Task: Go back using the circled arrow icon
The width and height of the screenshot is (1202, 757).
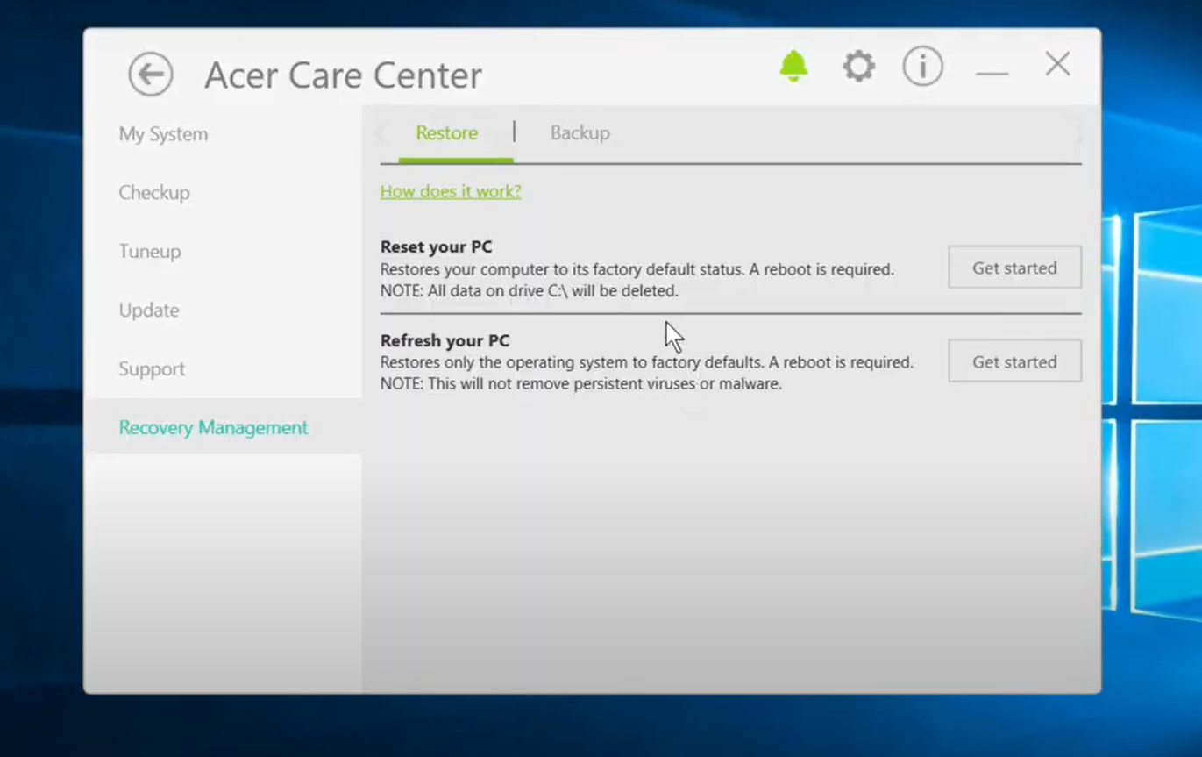Action: 151,74
